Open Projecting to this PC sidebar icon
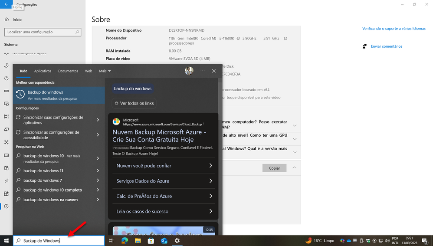Image resolution: width=433 pixels, height=246 pixels. [7, 129]
